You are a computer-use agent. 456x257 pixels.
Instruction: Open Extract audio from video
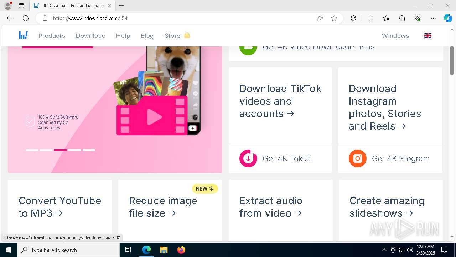[x=271, y=207]
